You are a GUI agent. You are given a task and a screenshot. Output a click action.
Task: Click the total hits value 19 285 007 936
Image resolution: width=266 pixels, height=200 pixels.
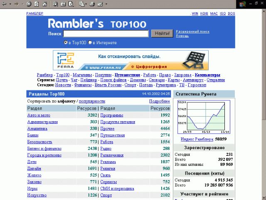pyautogui.click(x=219, y=185)
